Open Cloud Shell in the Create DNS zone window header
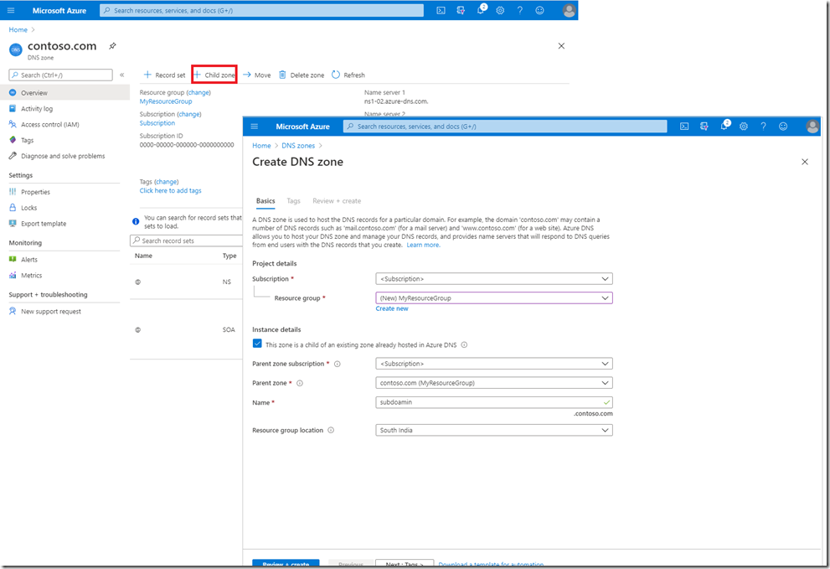The height and width of the screenshot is (569, 830). pos(684,127)
